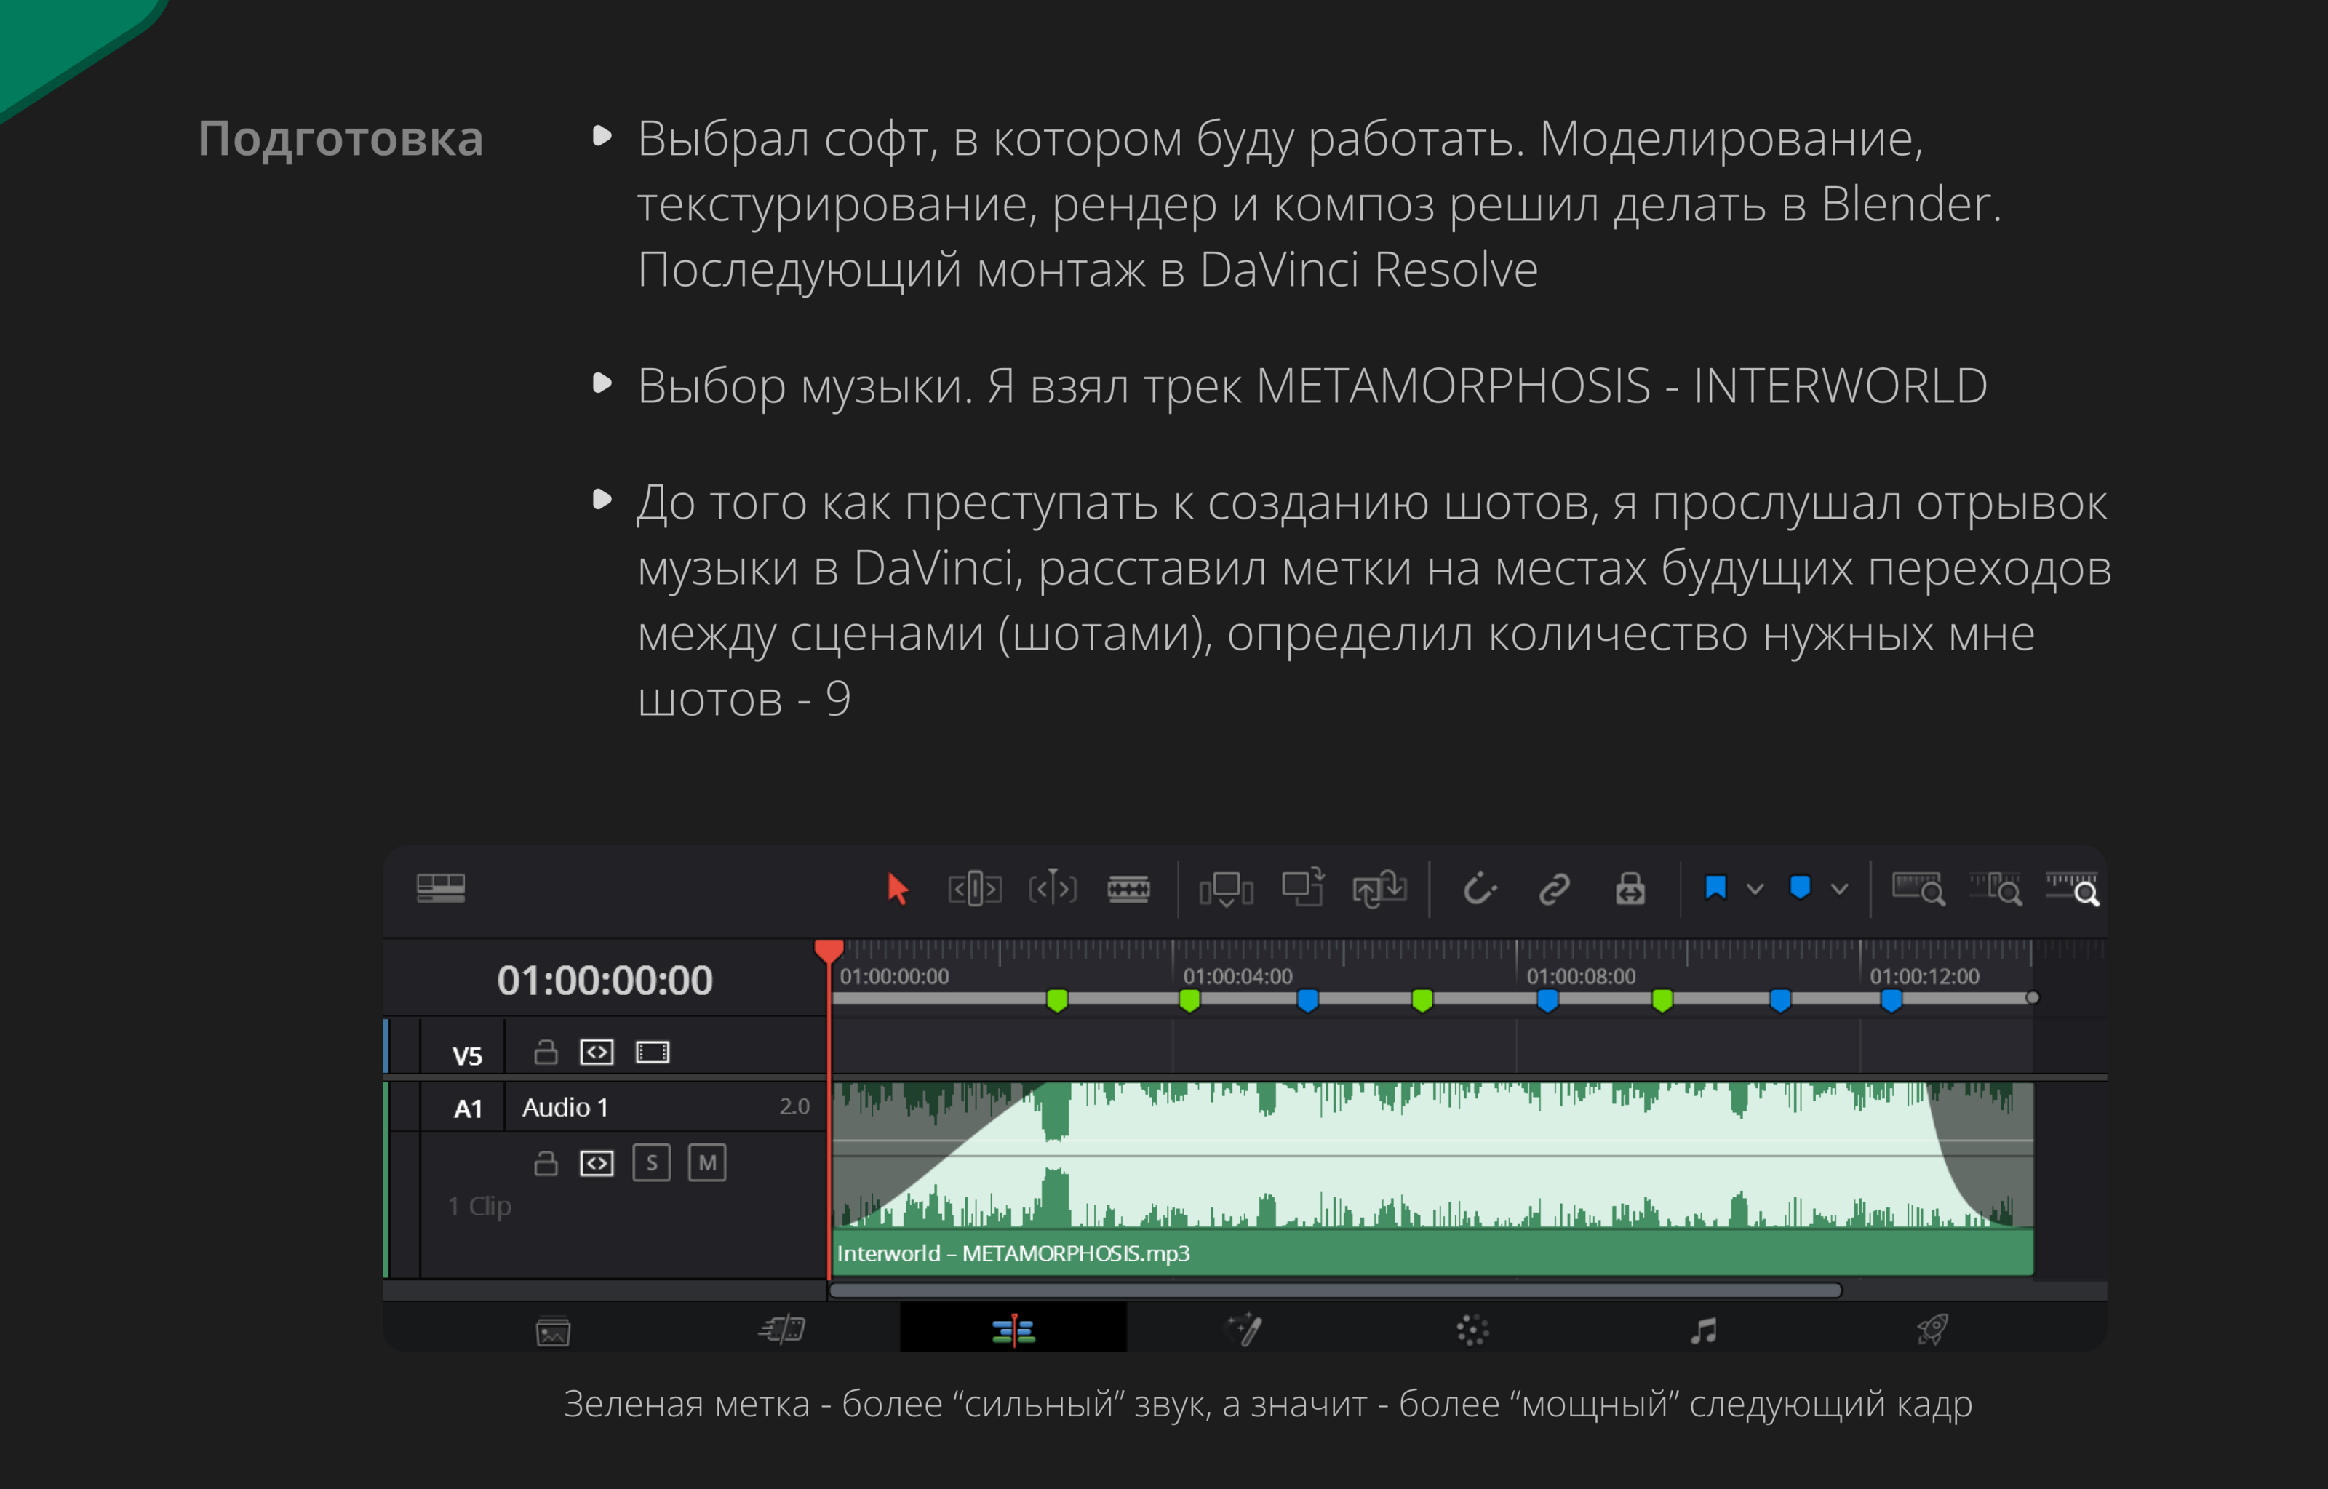
Task: Click the Insert Clip icon
Action: [x=1225, y=889]
